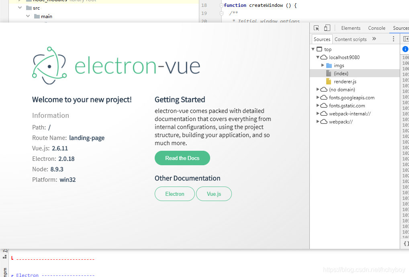This screenshot has height=277, width=409.
Task: Open the npm side tool window tab
Action: pyautogui.click(x=5, y=272)
